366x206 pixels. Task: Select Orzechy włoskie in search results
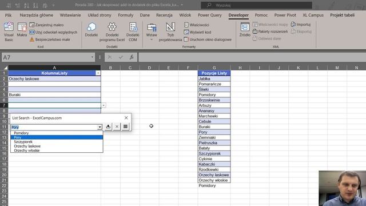(57, 150)
